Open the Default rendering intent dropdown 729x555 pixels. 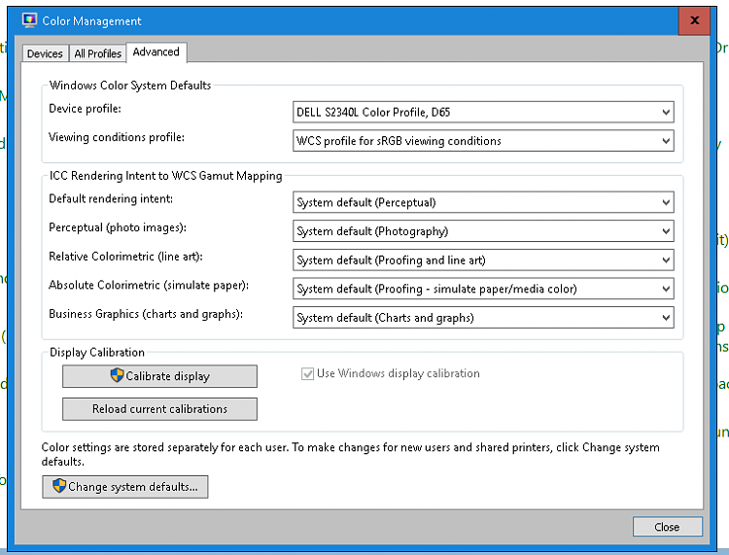click(x=483, y=202)
